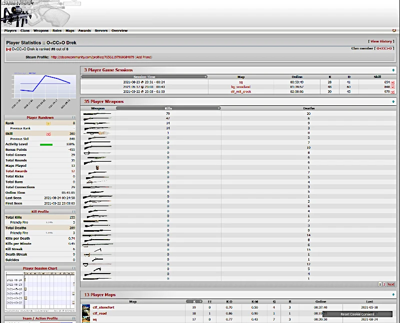
Task: Click the ctf_stonefort map thumbnail icon
Action: point(86,308)
